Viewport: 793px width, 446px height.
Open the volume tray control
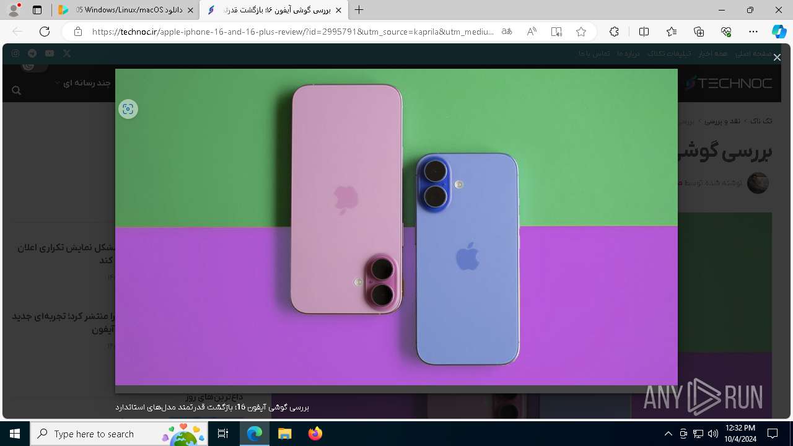[x=713, y=434]
